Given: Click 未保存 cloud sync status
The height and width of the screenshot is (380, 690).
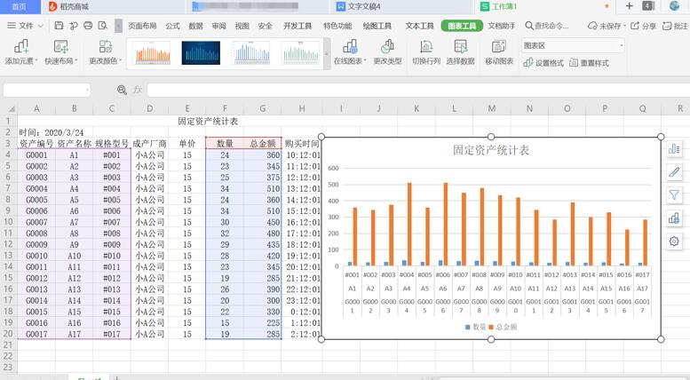Looking at the screenshot, I should pos(606,26).
